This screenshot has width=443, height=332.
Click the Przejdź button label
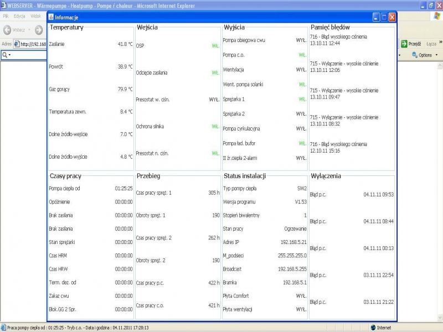[x=415, y=44]
